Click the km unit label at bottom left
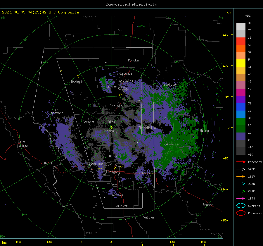The image size is (263, 246). [x=4, y=243]
